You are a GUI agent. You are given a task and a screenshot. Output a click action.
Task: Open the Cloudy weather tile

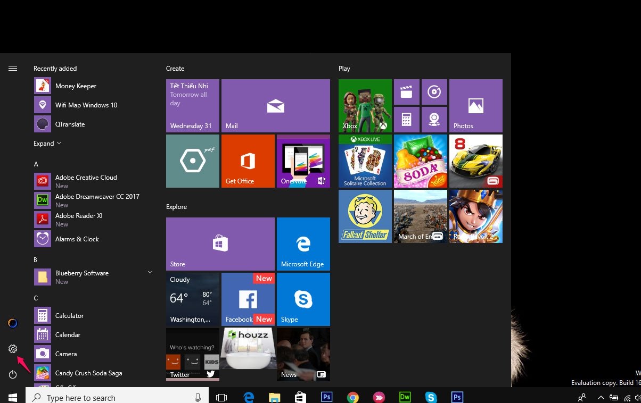click(x=193, y=299)
